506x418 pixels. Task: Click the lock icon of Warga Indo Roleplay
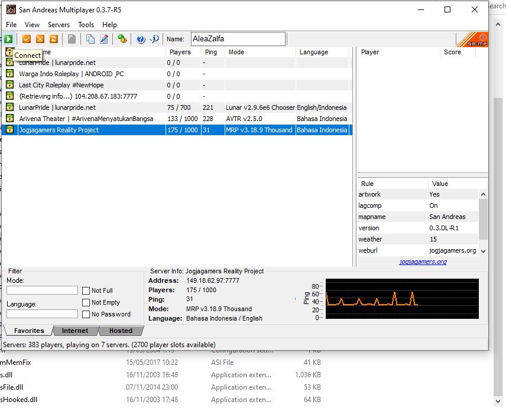(9, 73)
